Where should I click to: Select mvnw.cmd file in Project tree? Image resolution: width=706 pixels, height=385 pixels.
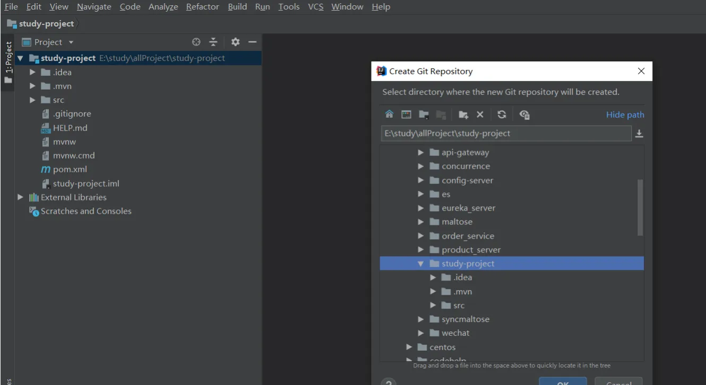74,155
